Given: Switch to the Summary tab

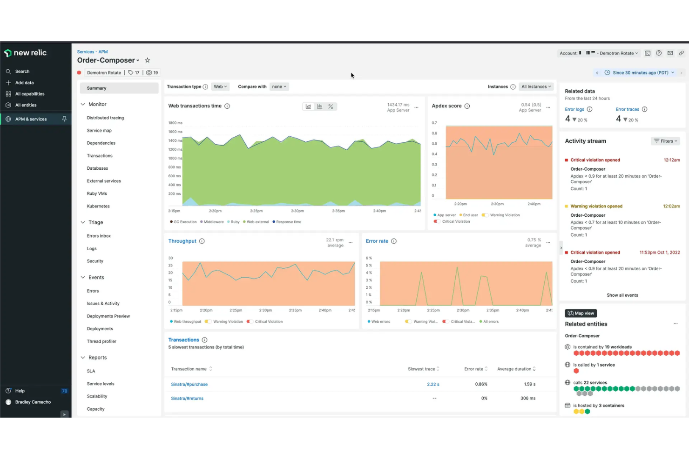Looking at the screenshot, I should [x=96, y=88].
